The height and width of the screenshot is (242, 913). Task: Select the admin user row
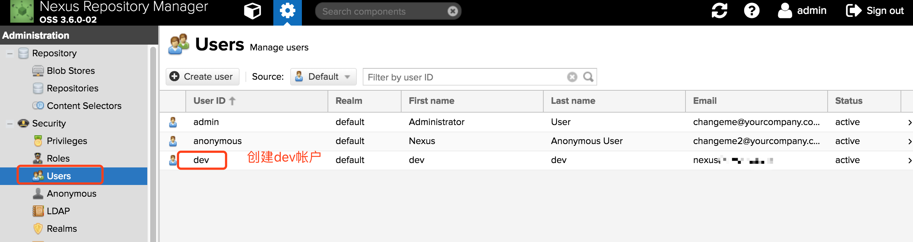coord(536,122)
